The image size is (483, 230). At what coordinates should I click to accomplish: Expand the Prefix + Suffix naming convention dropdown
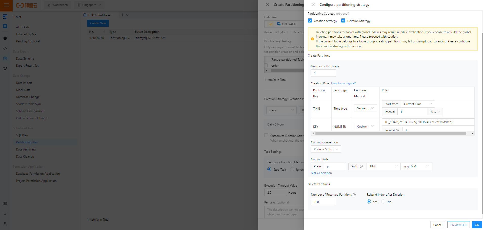point(326,149)
